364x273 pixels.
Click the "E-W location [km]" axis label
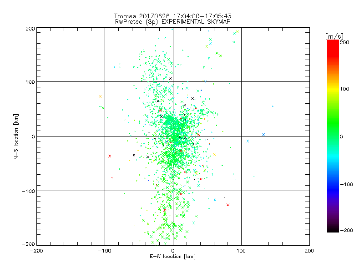(x=172, y=257)
